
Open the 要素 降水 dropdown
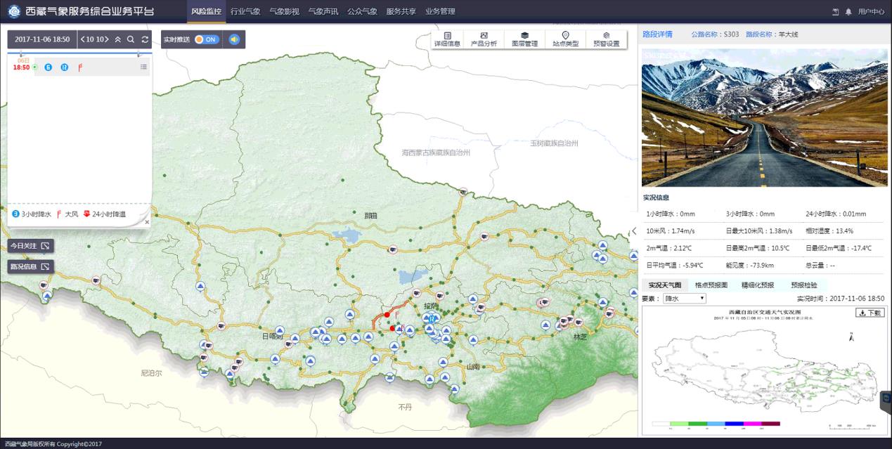coord(684,299)
